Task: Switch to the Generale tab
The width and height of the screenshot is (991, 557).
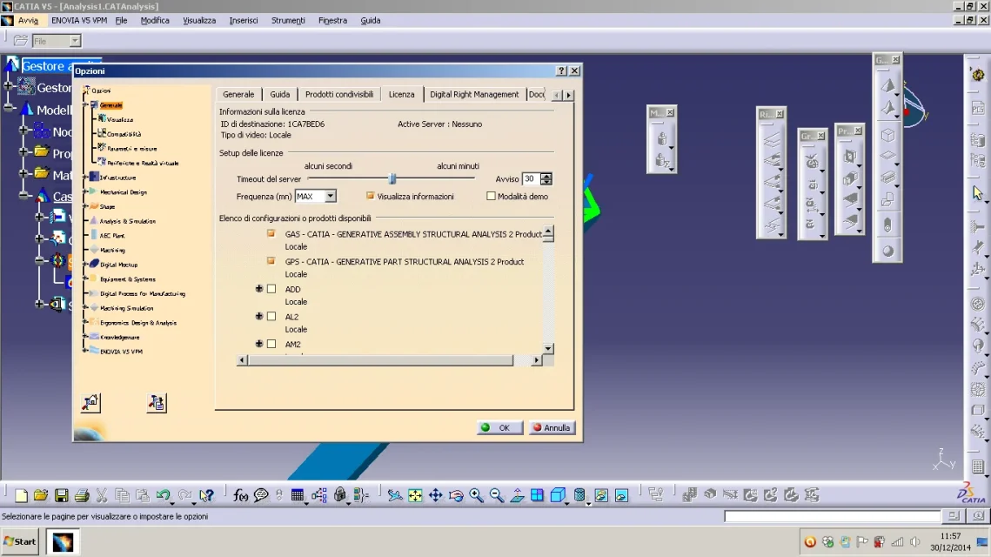Action: [238, 94]
